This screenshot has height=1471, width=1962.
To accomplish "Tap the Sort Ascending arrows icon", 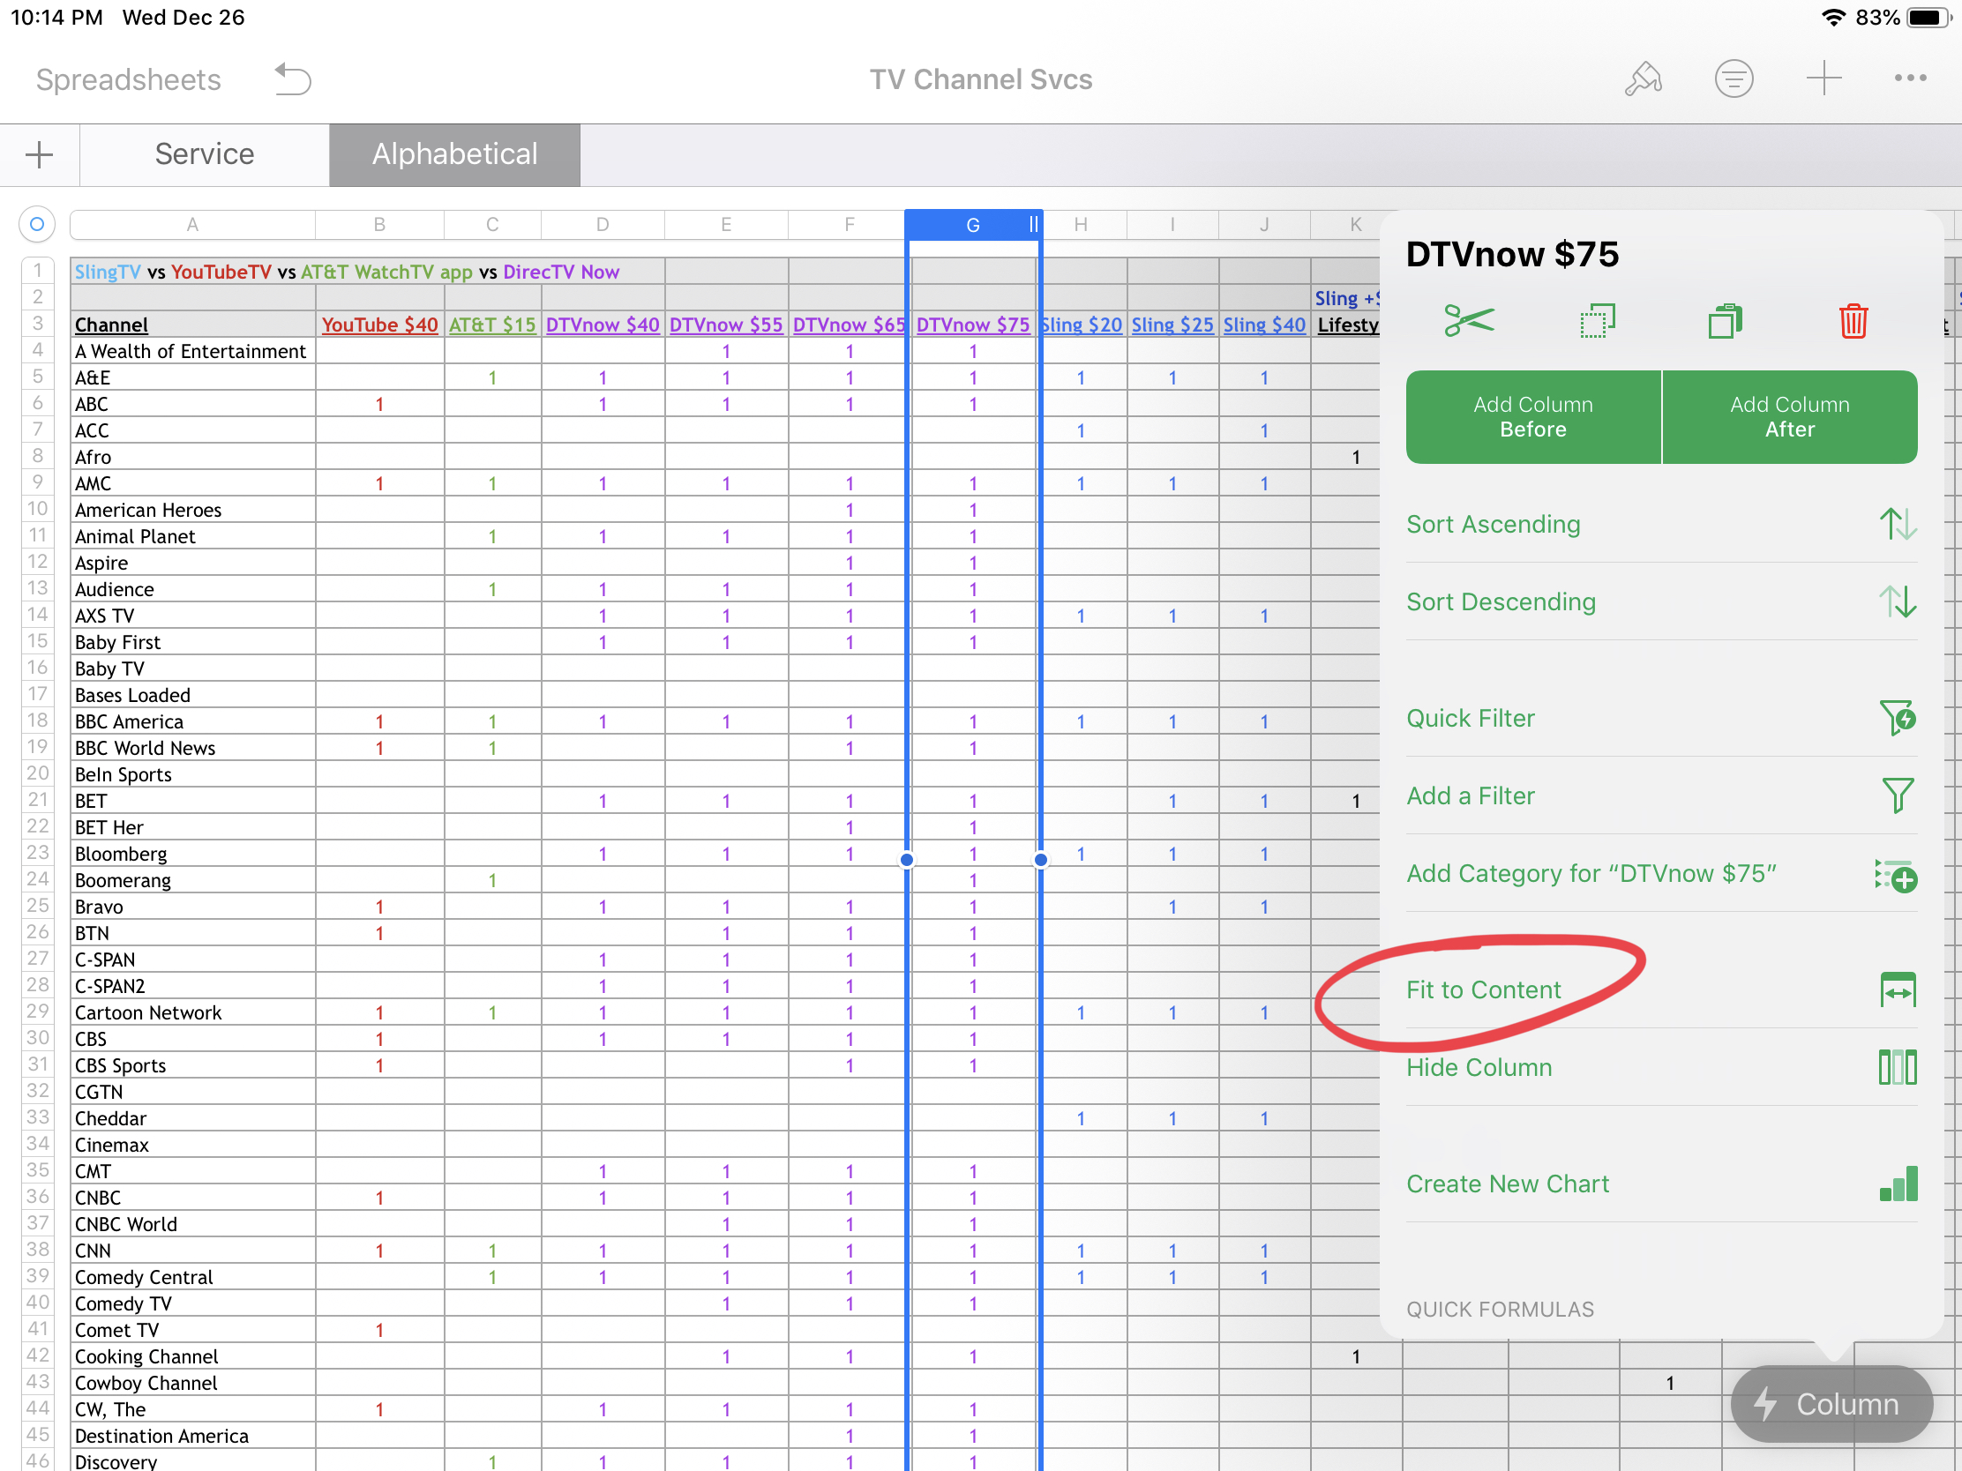I will (1898, 524).
